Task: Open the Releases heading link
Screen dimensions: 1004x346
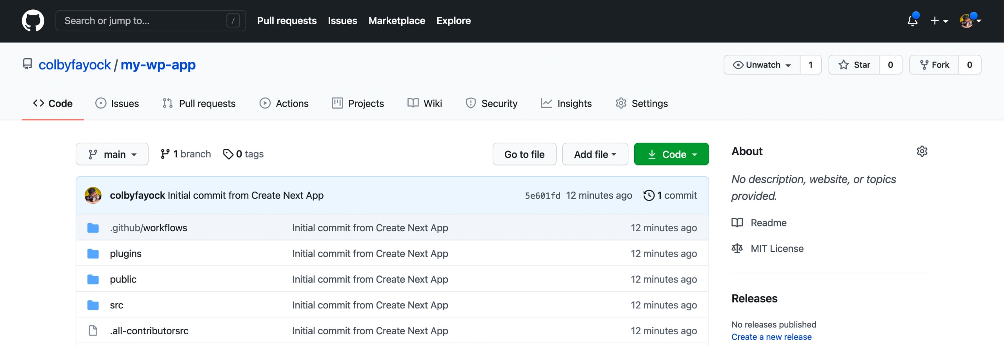Action: coord(754,299)
